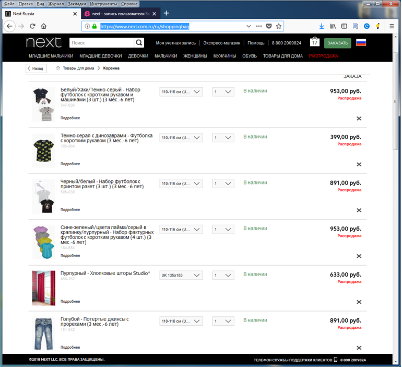Click the Назад back button
Viewport: 402px width, 367px height.
coord(36,68)
